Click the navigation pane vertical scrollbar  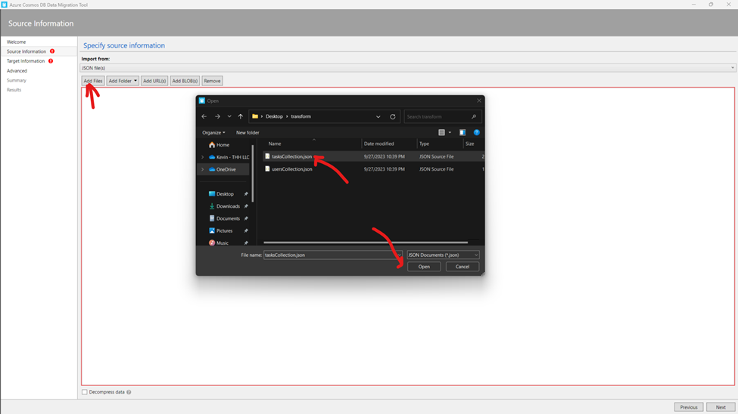tap(254, 174)
